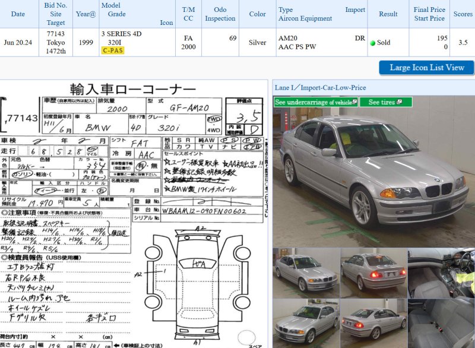Click the Scores column header
The image size is (475, 348).
coord(463,14)
